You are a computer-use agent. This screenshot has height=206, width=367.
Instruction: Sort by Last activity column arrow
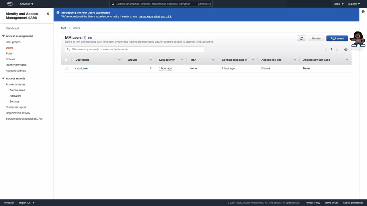click(x=182, y=60)
